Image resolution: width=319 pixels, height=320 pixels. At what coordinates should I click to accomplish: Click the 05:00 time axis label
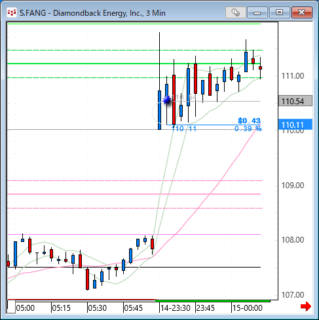point(26,308)
